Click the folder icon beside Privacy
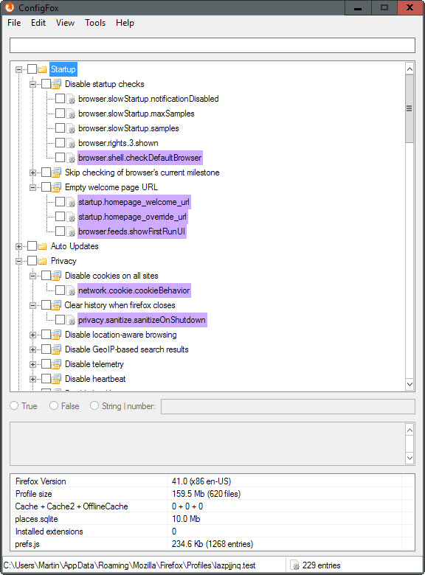This screenshot has width=425, height=575. [x=42, y=261]
